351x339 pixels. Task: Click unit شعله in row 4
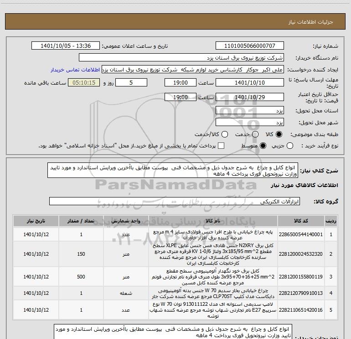(126, 293)
